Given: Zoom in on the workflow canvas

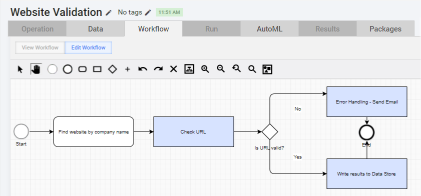Looking at the screenshot, I should click(x=205, y=69).
